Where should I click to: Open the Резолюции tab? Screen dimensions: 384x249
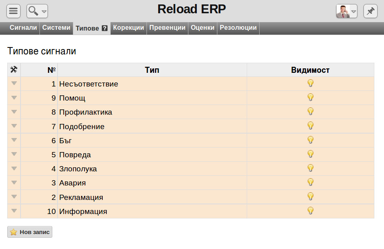pos(238,28)
